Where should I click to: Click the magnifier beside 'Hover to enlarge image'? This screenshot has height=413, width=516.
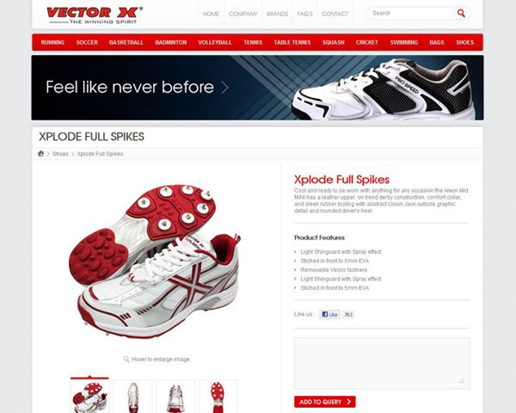pos(126,359)
